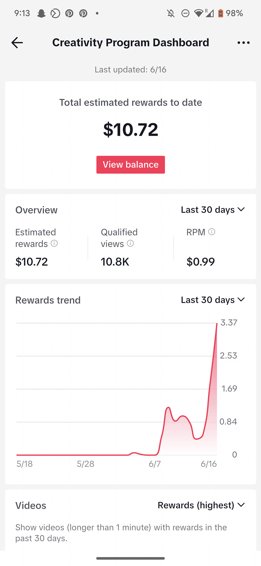The width and height of the screenshot is (261, 566).
Task: Tap the 6/7 date label on chart
Action: click(155, 464)
